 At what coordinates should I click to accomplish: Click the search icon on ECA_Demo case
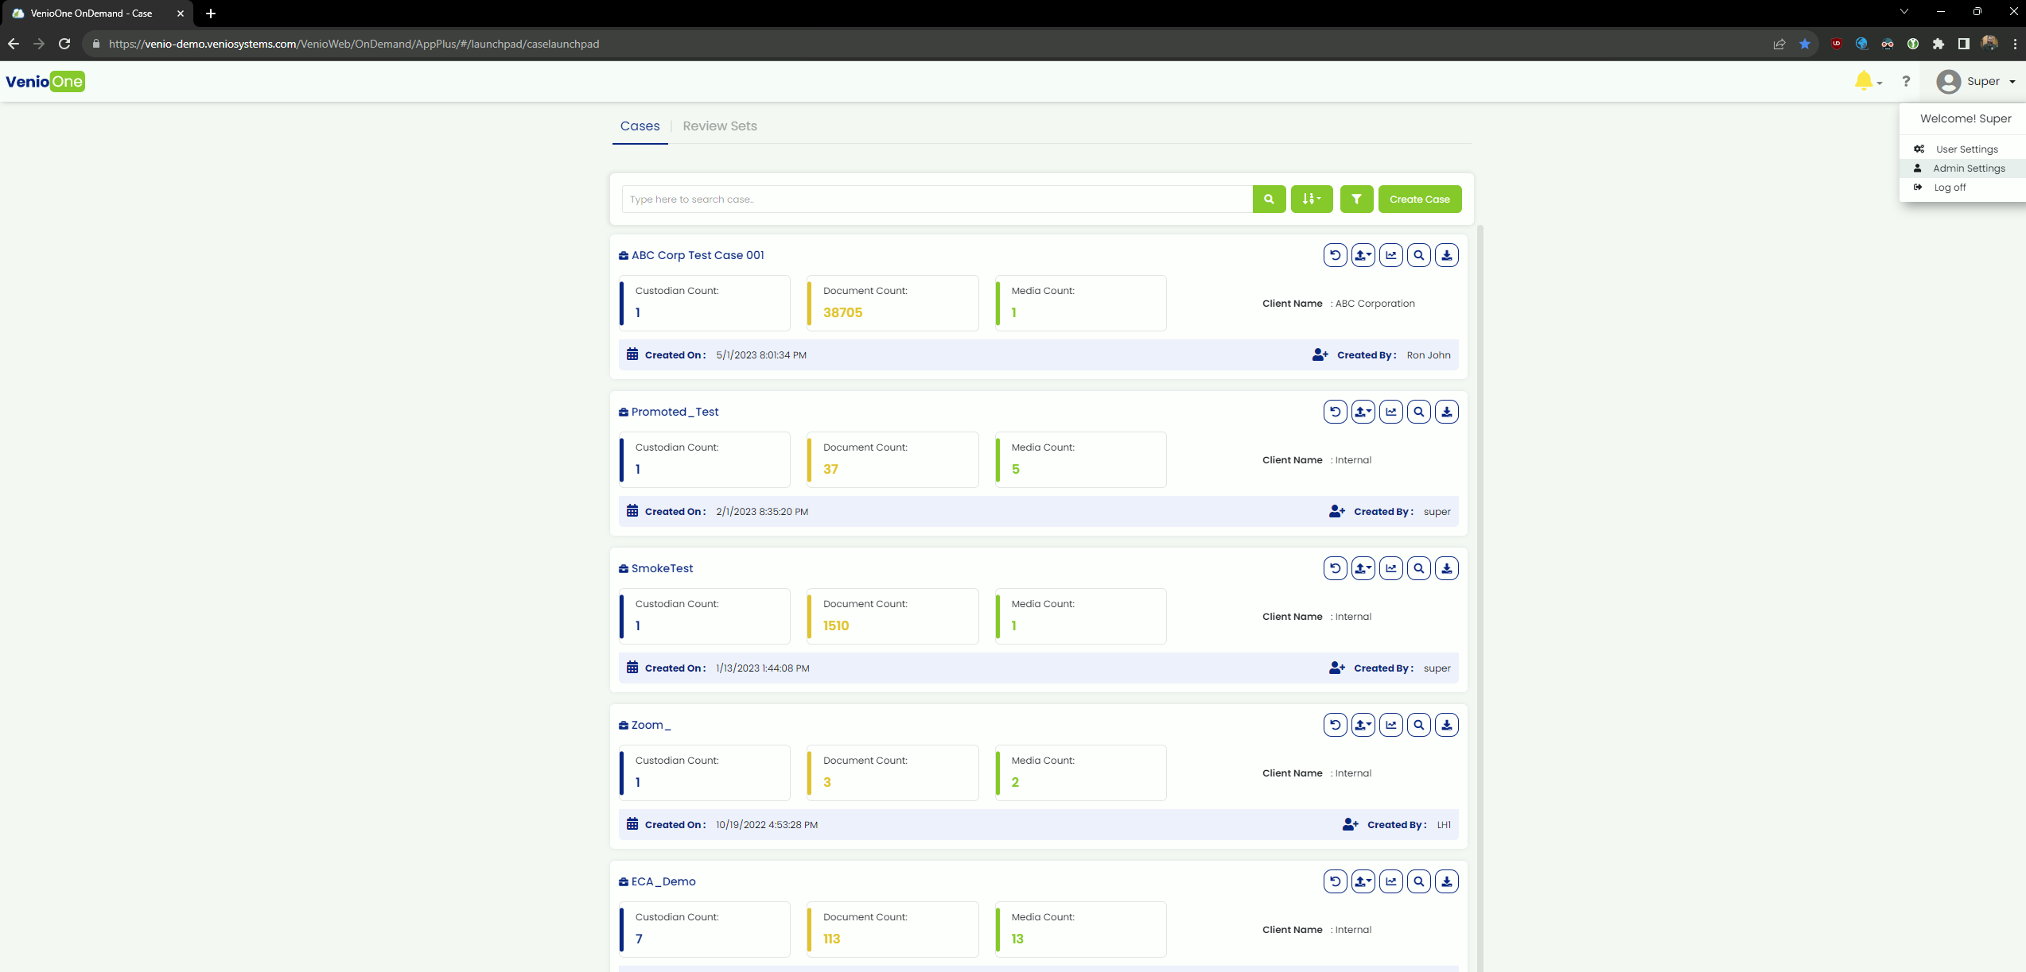coord(1418,881)
